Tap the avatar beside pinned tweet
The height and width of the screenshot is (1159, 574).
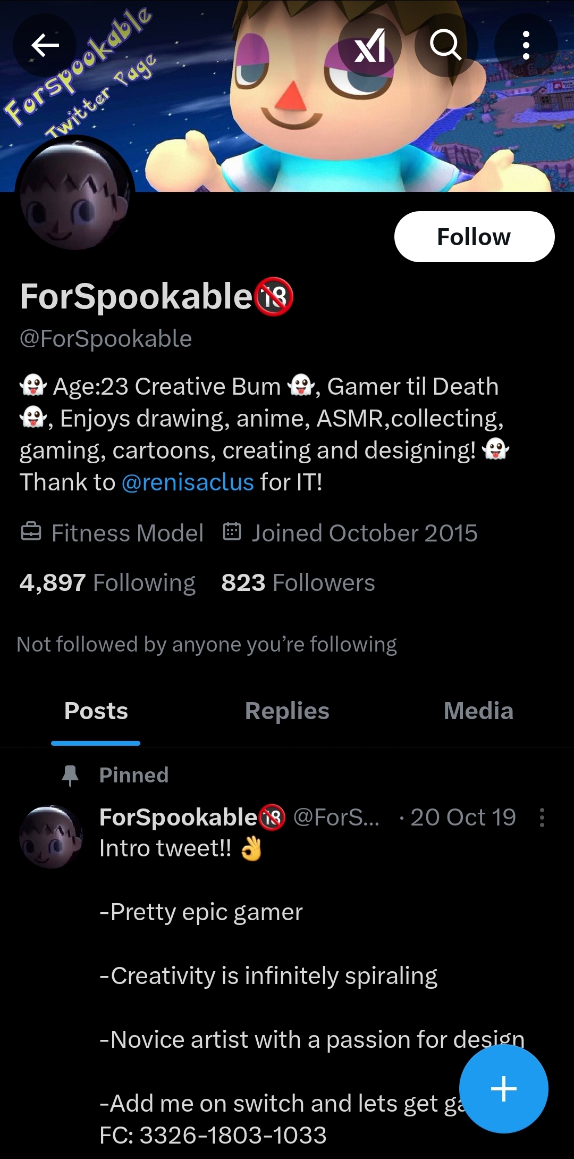pos(51,837)
